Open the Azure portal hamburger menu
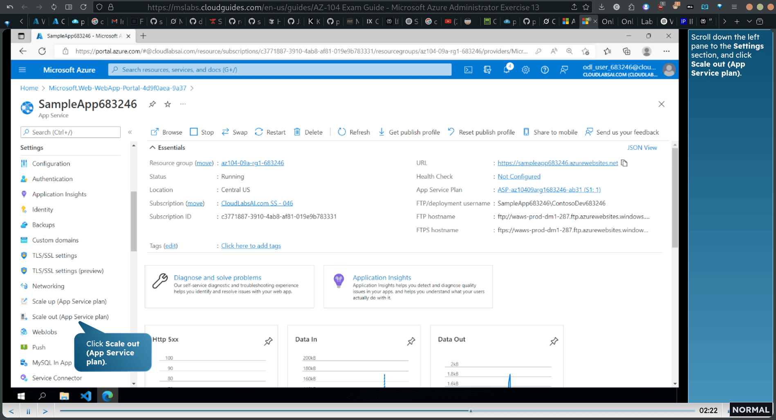The height and width of the screenshot is (420, 776). (x=22, y=70)
